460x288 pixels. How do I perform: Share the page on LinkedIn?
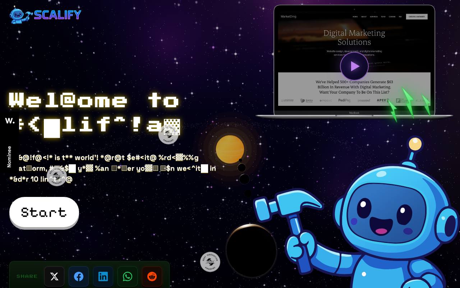tap(103, 276)
